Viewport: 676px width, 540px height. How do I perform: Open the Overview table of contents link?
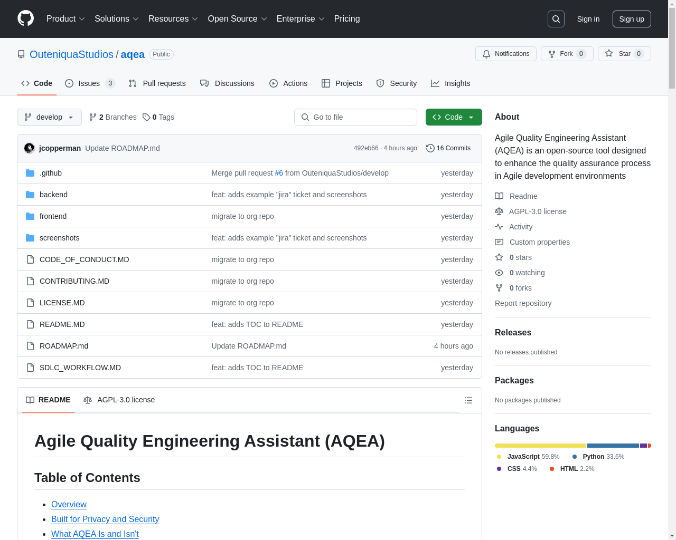[69, 505]
